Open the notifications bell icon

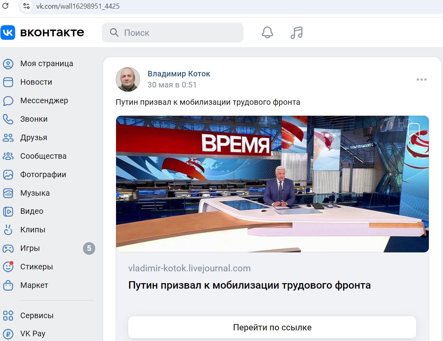coord(267,33)
